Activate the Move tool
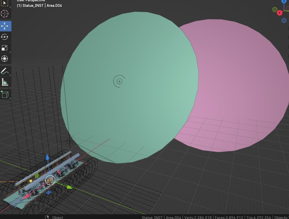Screen dimensions: 289x219 coord(5,26)
